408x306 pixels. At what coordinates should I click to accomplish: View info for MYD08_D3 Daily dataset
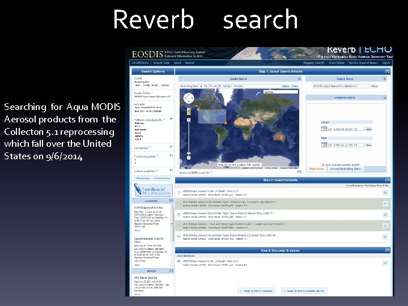385,215
